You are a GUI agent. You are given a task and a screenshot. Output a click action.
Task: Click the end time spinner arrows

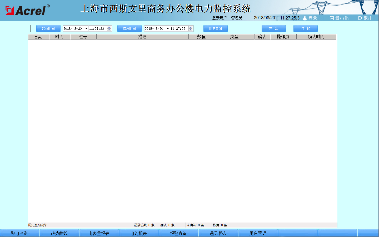point(191,28)
